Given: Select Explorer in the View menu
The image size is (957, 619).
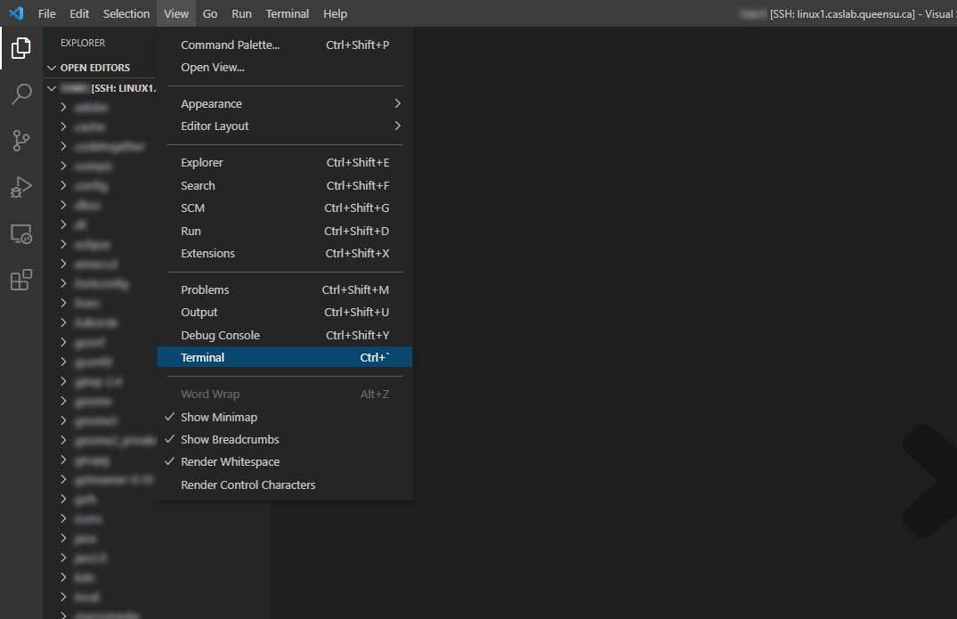Looking at the screenshot, I should click(x=284, y=162).
